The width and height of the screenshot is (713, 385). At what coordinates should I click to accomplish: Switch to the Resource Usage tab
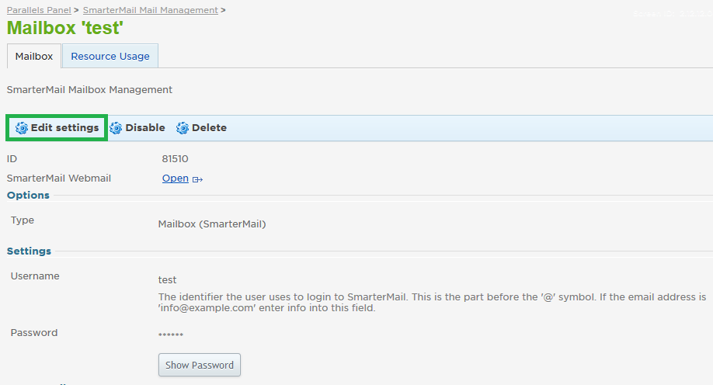point(110,56)
